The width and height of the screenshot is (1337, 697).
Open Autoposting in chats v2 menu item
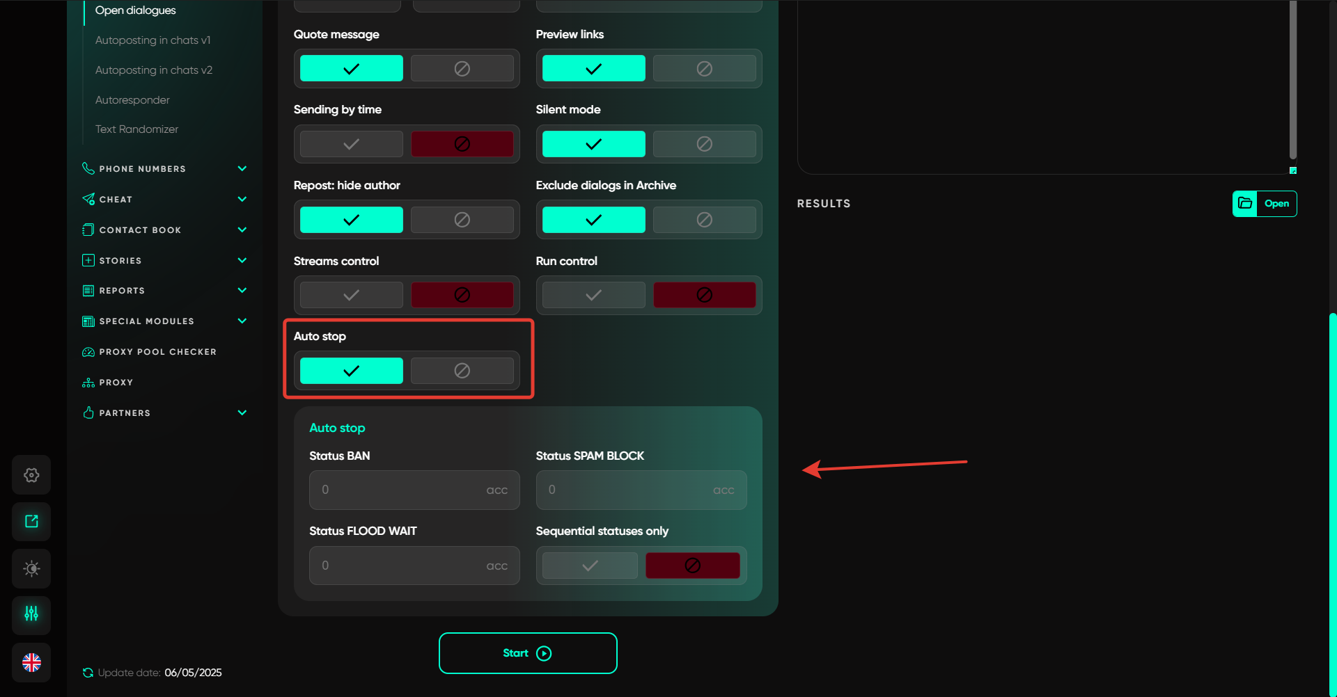(x=154, y=70)
